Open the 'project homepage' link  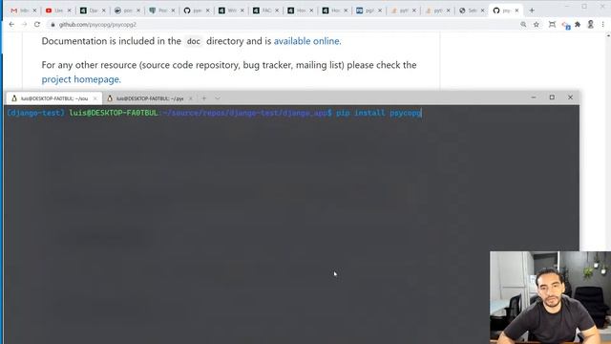pyautogui.click(x=81, y=79)
